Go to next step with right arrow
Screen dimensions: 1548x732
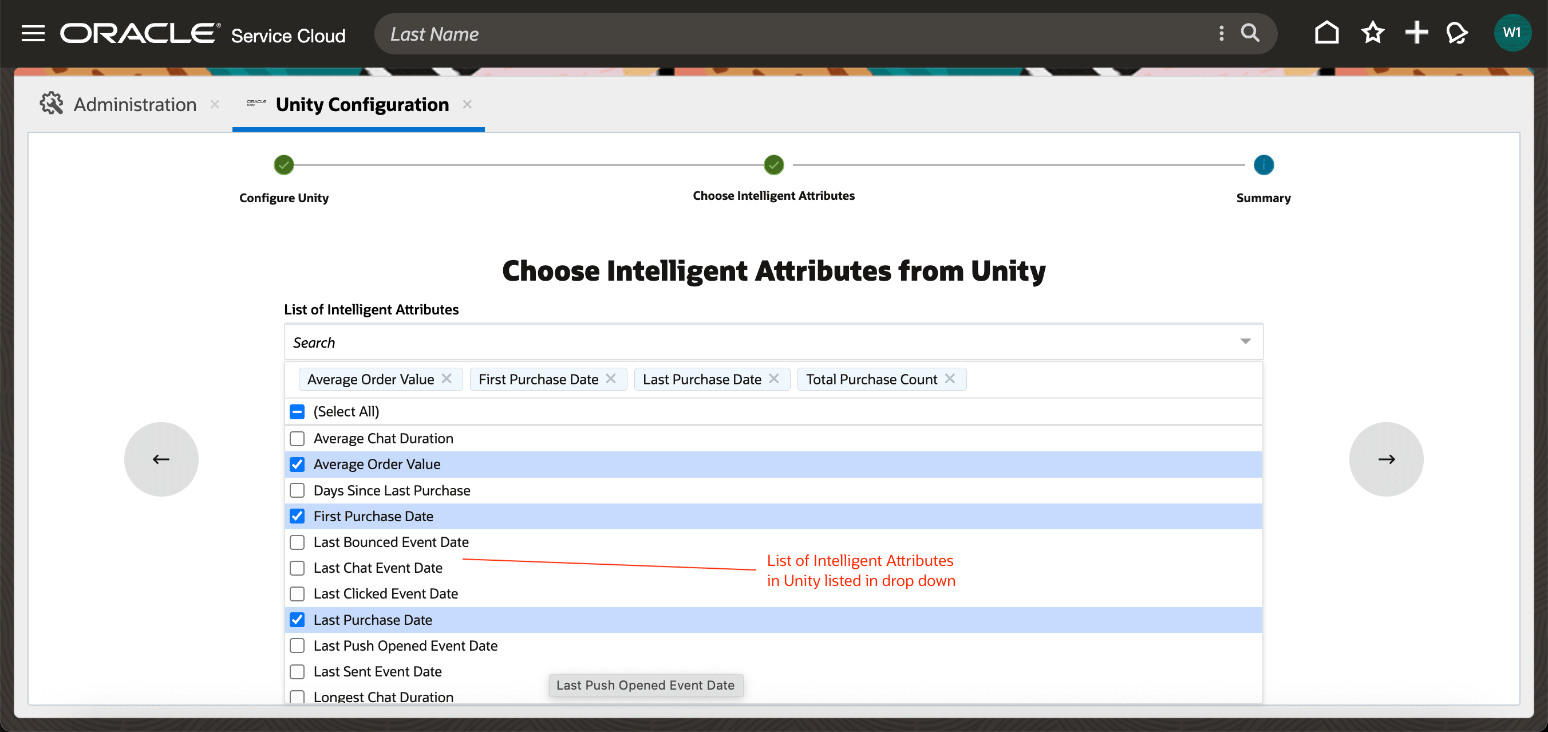[1386, 459]
